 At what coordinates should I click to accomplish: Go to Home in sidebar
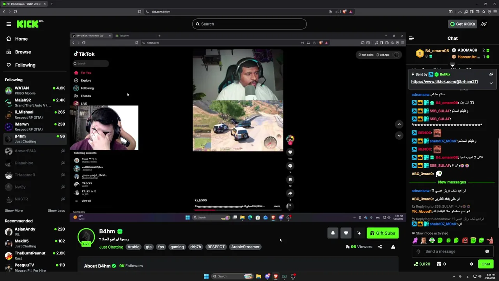click(x=17, y=39)
